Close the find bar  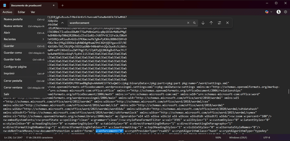(227, 23)
